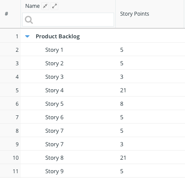Image resolution: width=185 pixels, height=178 pixels.
Task: Click Story 9 name cell
Action: pyautogui.click(x=54, y=171)
